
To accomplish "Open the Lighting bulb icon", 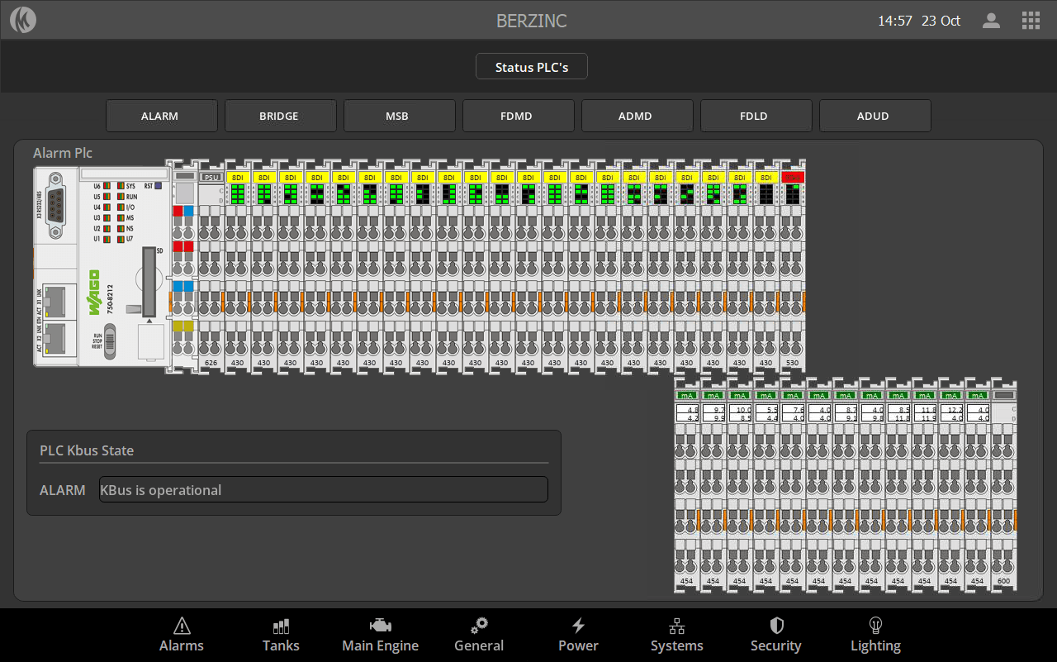I will (875, 626).
